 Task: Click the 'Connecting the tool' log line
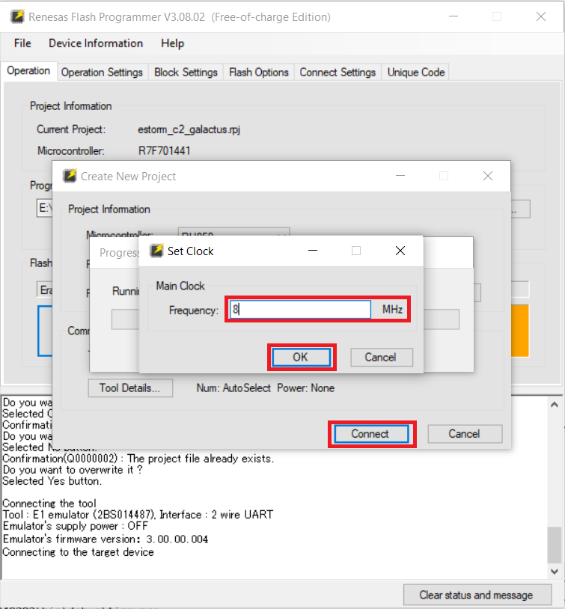click(49, 504)
